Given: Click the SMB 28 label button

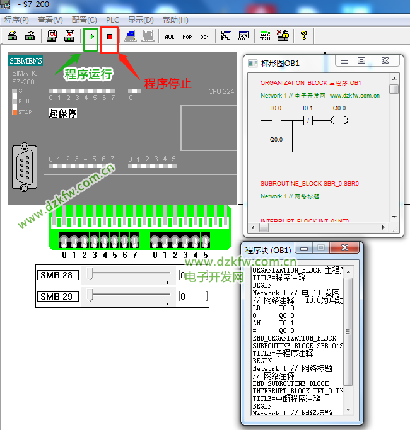Looking at the screenshot, I should [58, 275].
